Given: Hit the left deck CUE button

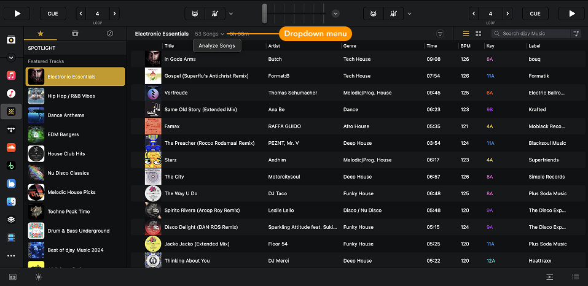Looking at the screenshot, I should [x=53, y=14].
